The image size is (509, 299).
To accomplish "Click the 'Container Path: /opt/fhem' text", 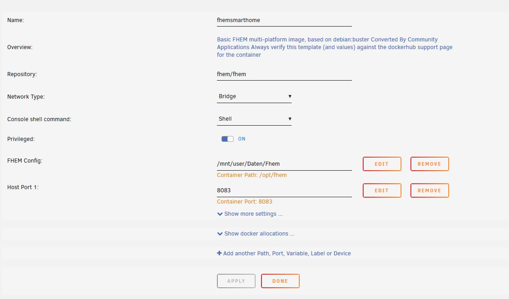I will pyautogui.click(x=252, y=175).
